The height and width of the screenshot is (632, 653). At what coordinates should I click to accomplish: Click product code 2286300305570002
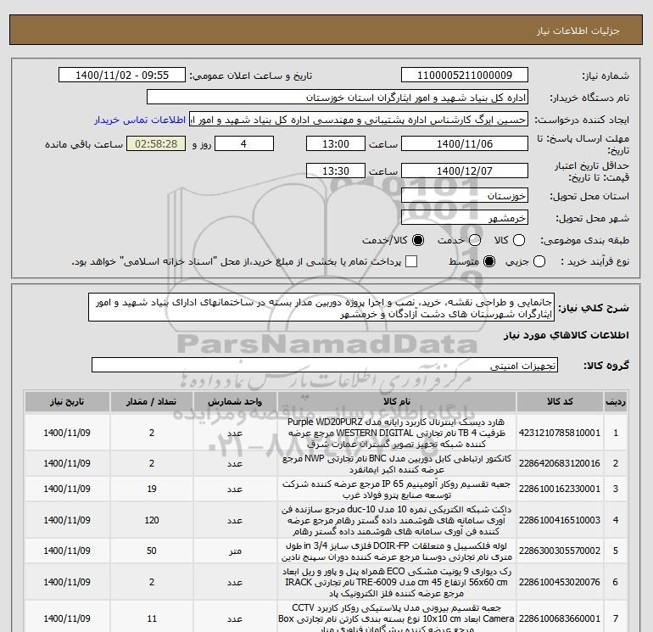(x=560, y=551)
